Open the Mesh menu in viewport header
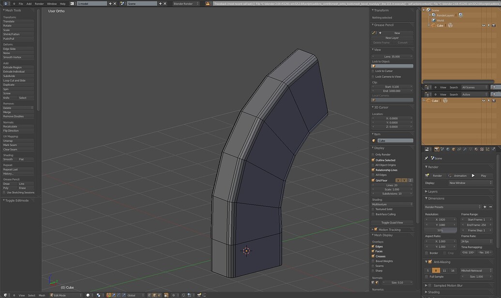This screenshot has width=501, height=298. 42,295
